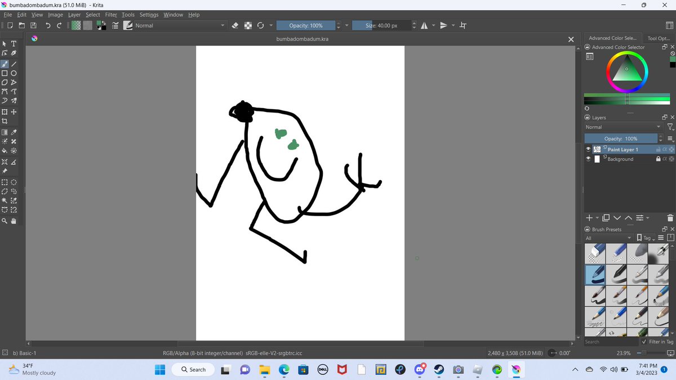Select the Rectangular Selection tool
The image size is (676, 380).
(5, 182)
